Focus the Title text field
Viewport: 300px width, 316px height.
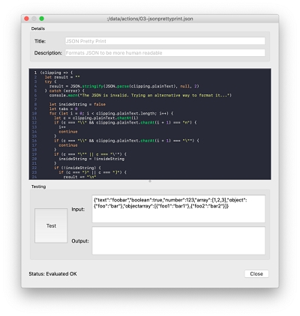tap(165, 41)
